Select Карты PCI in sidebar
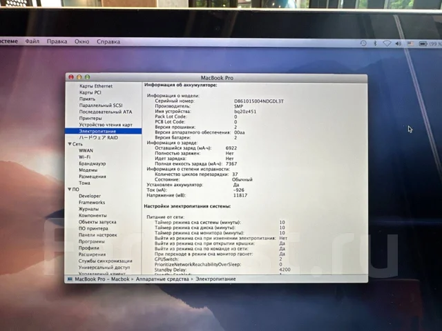Image resolution: width=442 pixels, height=331 pixels. click(90, 92)
